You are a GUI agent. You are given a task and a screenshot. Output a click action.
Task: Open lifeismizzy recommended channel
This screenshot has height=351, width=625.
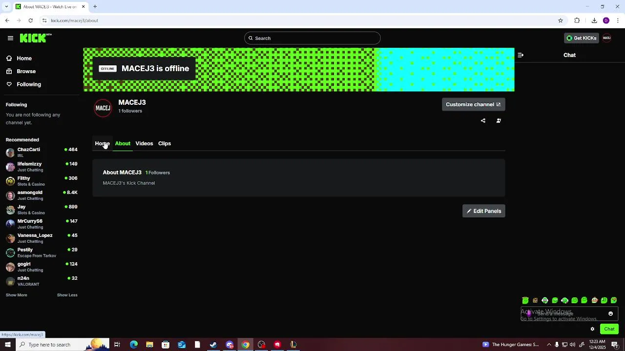(42, 167)
